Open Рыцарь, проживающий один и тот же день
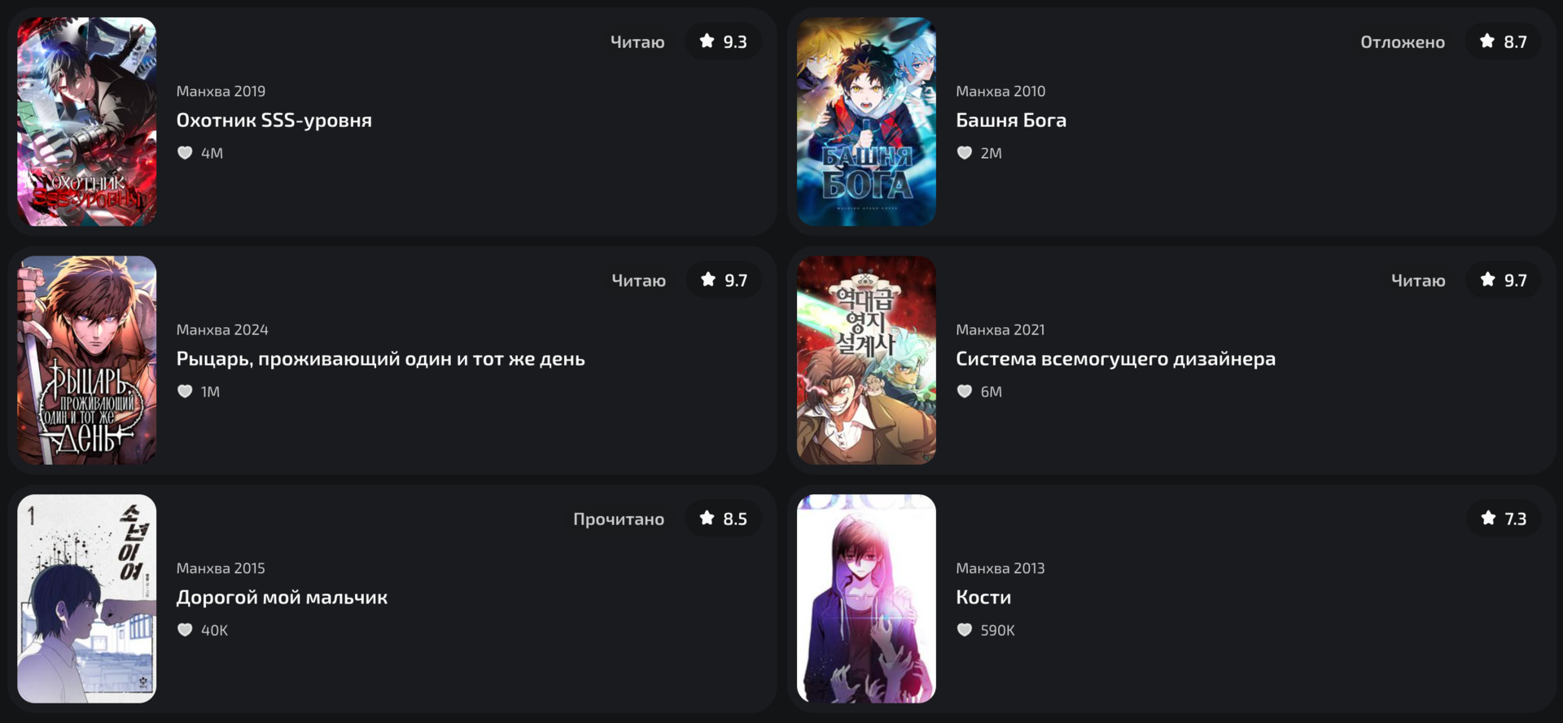The image size is (1563, 723). [381, 359]
